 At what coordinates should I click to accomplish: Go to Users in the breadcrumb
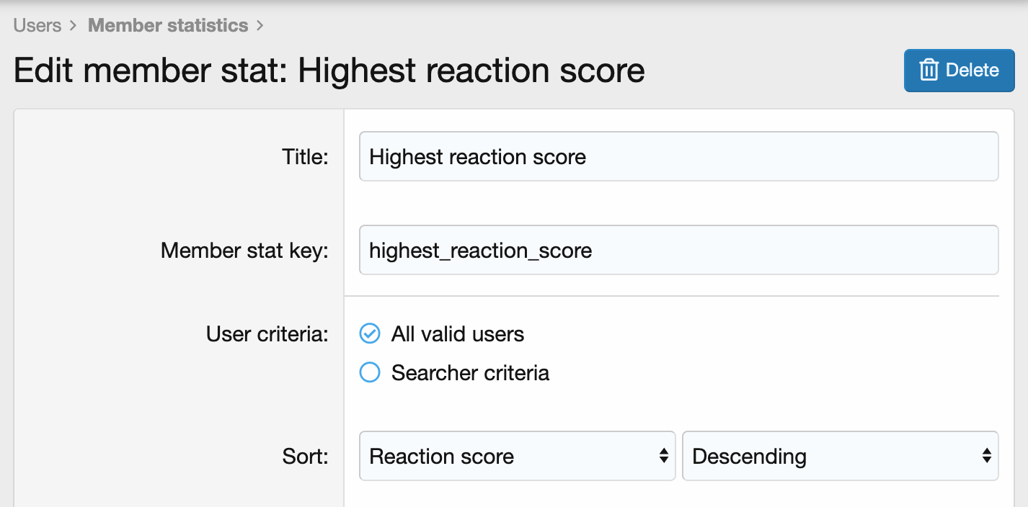pos(37,26)
